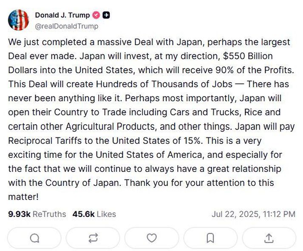View the 9.93k ReTruths list
This screenshot has height=251, width=303.
pos(37,214)
